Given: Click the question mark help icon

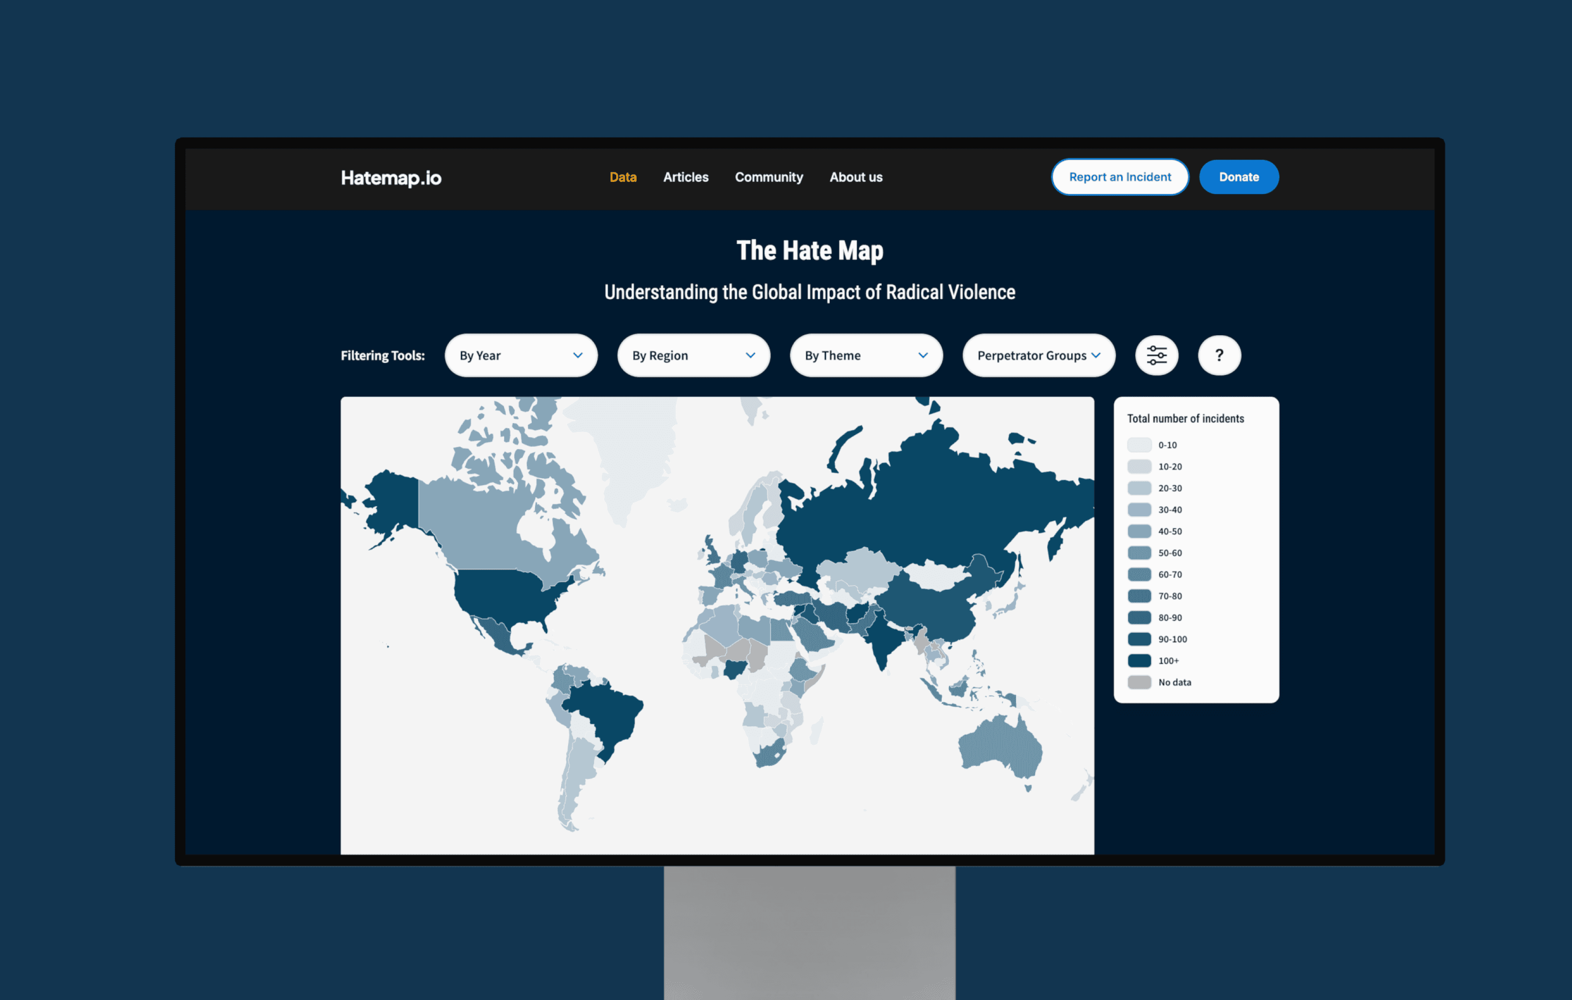Looking at the screenshot, I should pos(1219,356).
